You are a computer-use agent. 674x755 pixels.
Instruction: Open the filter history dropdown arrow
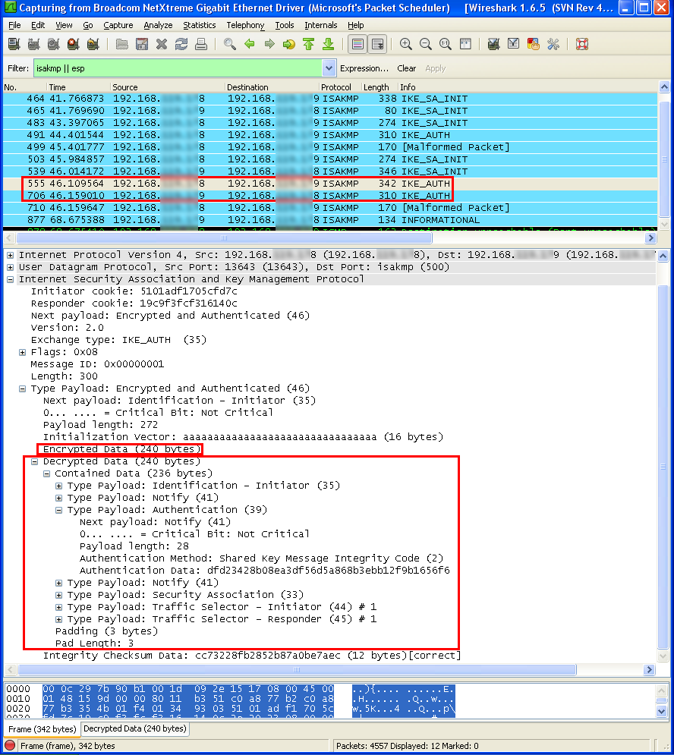329,68
